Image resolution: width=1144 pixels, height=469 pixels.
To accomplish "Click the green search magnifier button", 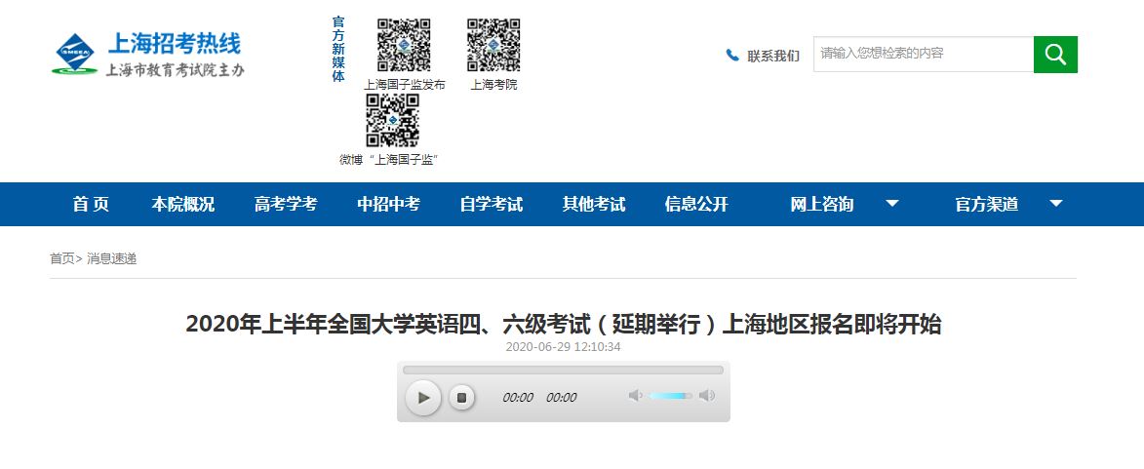I will pyautogui.click(x=1055, y=55).
